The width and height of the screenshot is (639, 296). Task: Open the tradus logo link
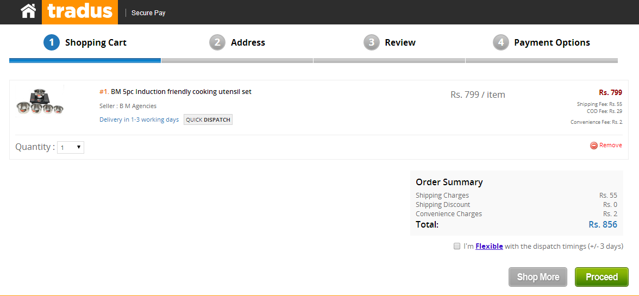[80, 12]
